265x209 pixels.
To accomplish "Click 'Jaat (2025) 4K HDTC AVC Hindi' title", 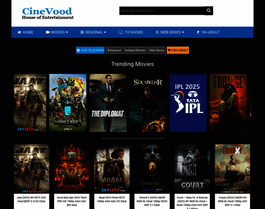I will point(31,199).
